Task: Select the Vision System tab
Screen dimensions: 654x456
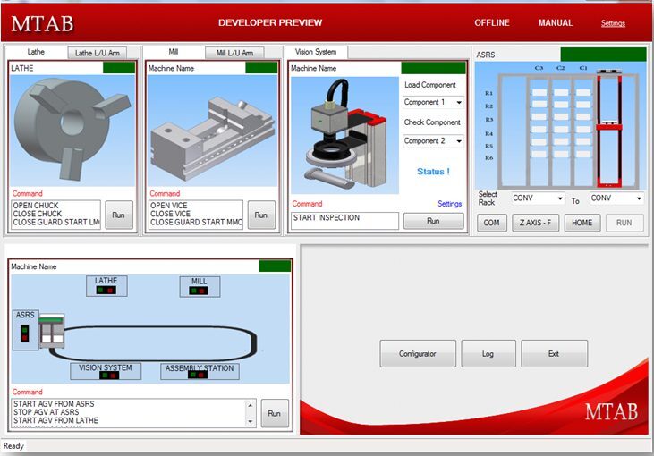Action: [x=316, y=52]
